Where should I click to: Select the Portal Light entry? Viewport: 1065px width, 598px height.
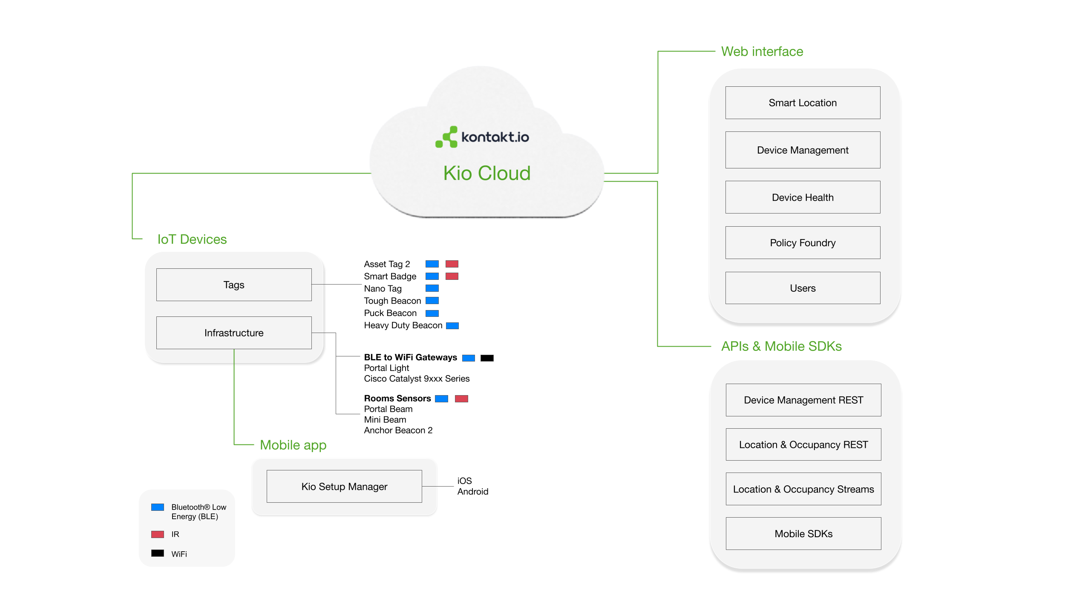coord(386,368)
